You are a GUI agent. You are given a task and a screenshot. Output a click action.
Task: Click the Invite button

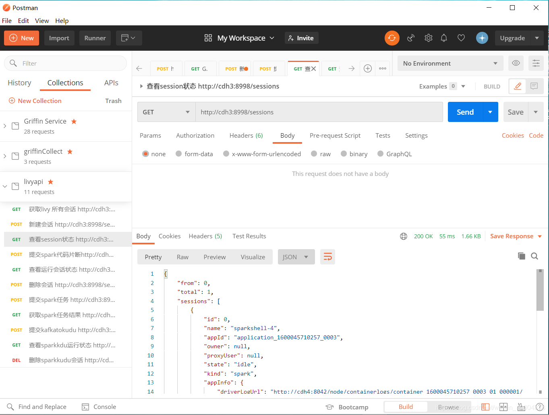point(302,38)
